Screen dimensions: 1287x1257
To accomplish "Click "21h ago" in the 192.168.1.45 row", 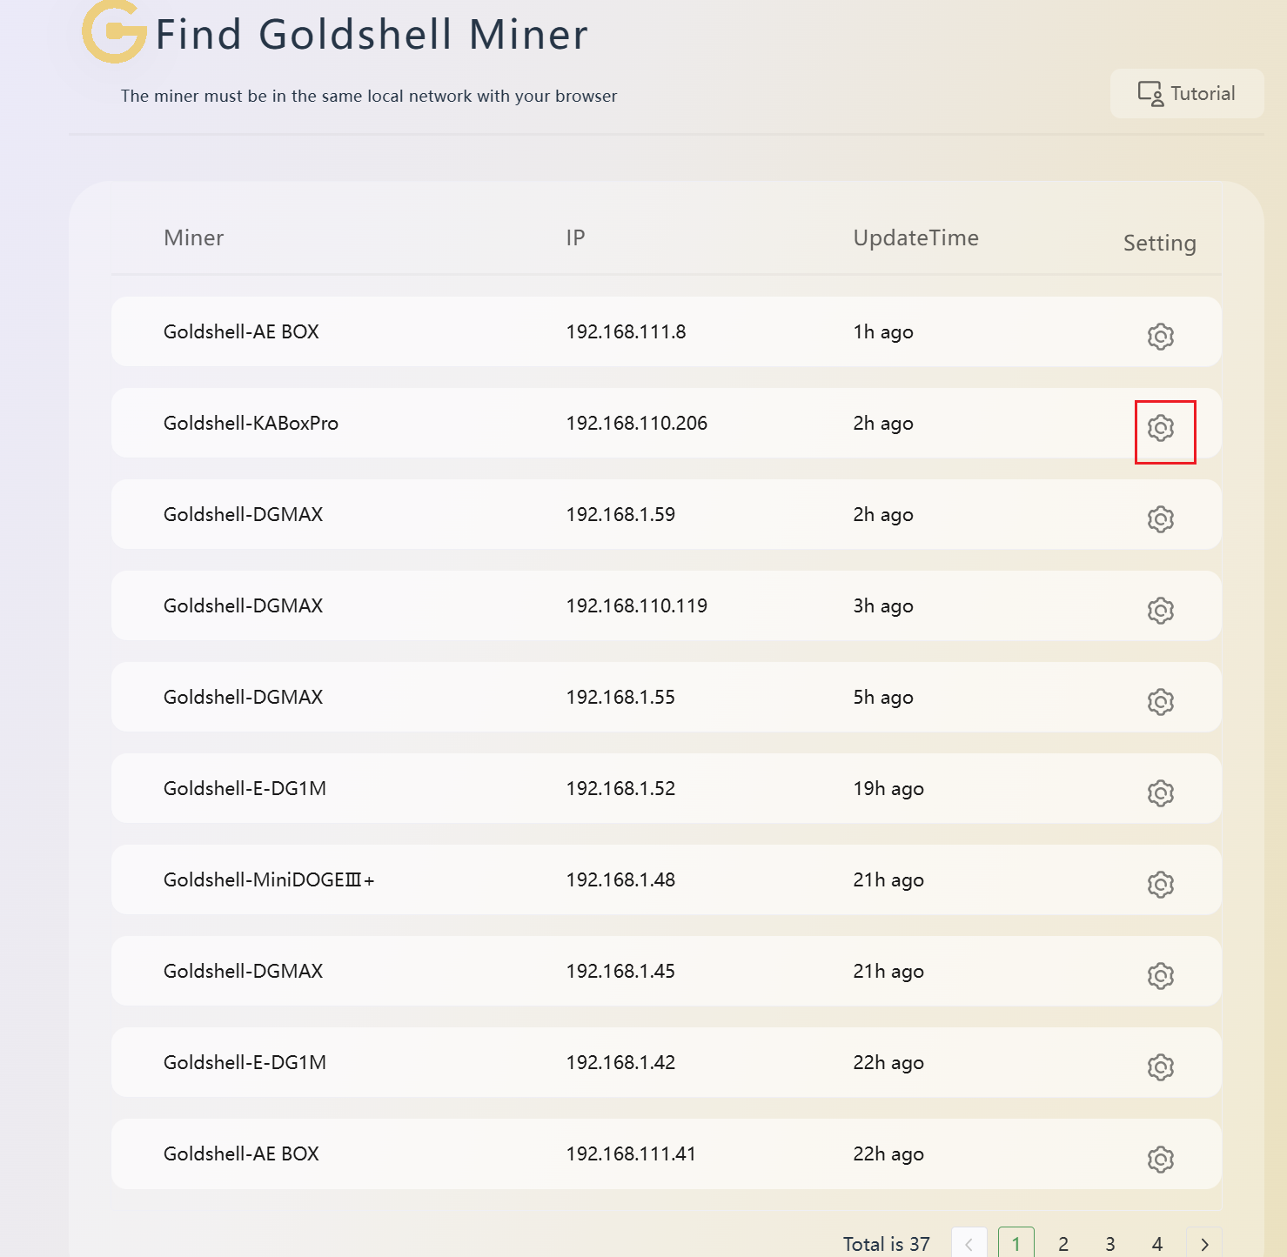I will coord(888,972).
